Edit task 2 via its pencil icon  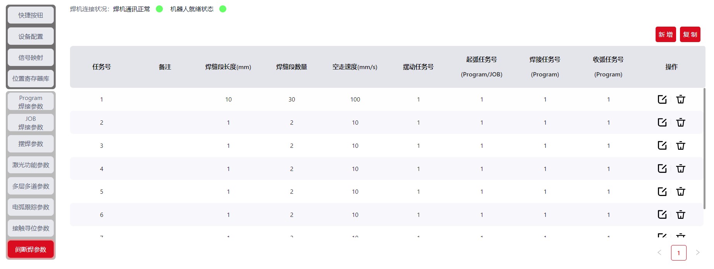(662, 122)
